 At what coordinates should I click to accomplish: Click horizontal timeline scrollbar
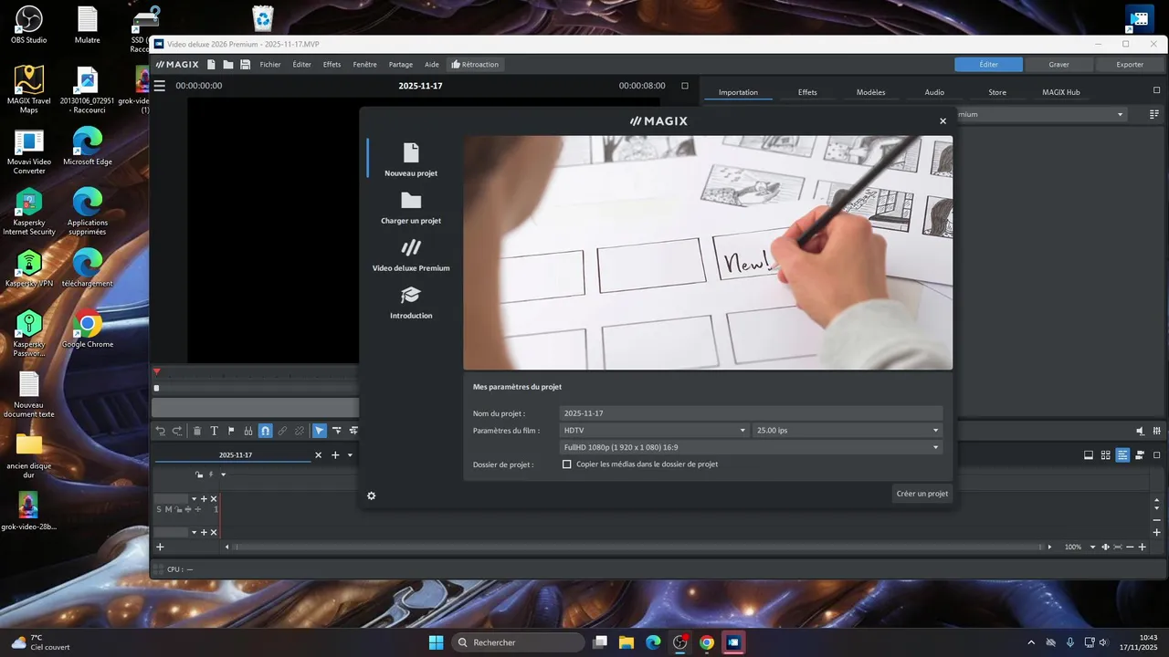638,547
